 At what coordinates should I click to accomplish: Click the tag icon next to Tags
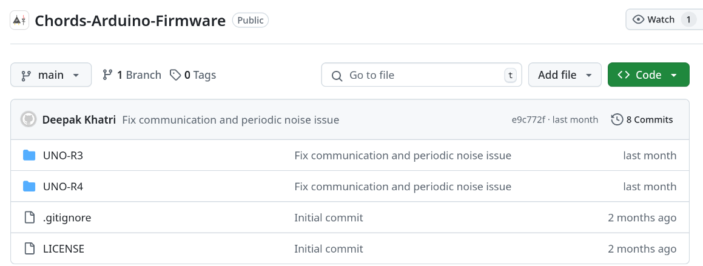(x=175, y=75)
